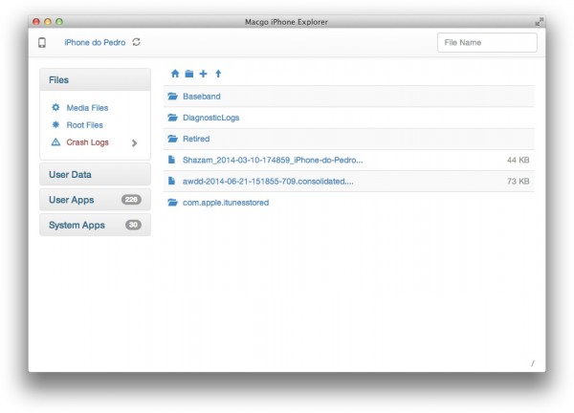This screenshot has height=413, width=574.
Task: Expand the User Apps section
Action: (x=95, y=200)
